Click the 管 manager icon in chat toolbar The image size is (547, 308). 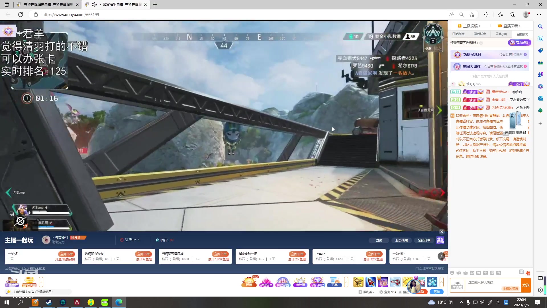(x=479, y=273)
